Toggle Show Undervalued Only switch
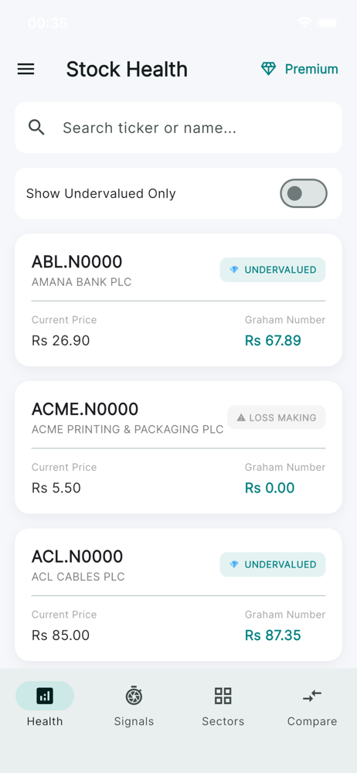357x773 pixels. [x=304, y=193]
